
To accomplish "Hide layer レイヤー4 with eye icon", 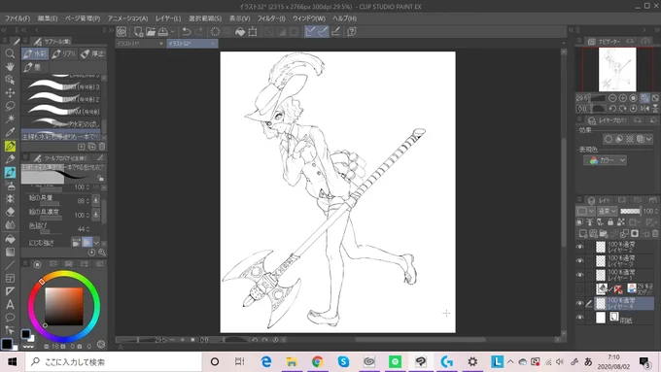I will [x=580, y=303].
